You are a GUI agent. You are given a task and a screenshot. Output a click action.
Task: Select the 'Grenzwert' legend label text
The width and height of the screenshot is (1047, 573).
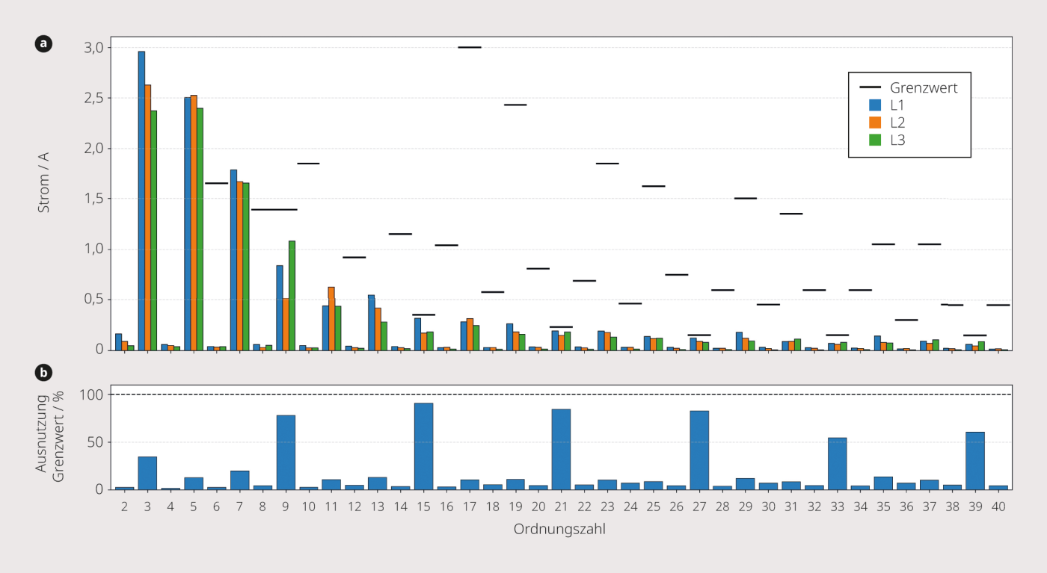click(x=924, y=88)
